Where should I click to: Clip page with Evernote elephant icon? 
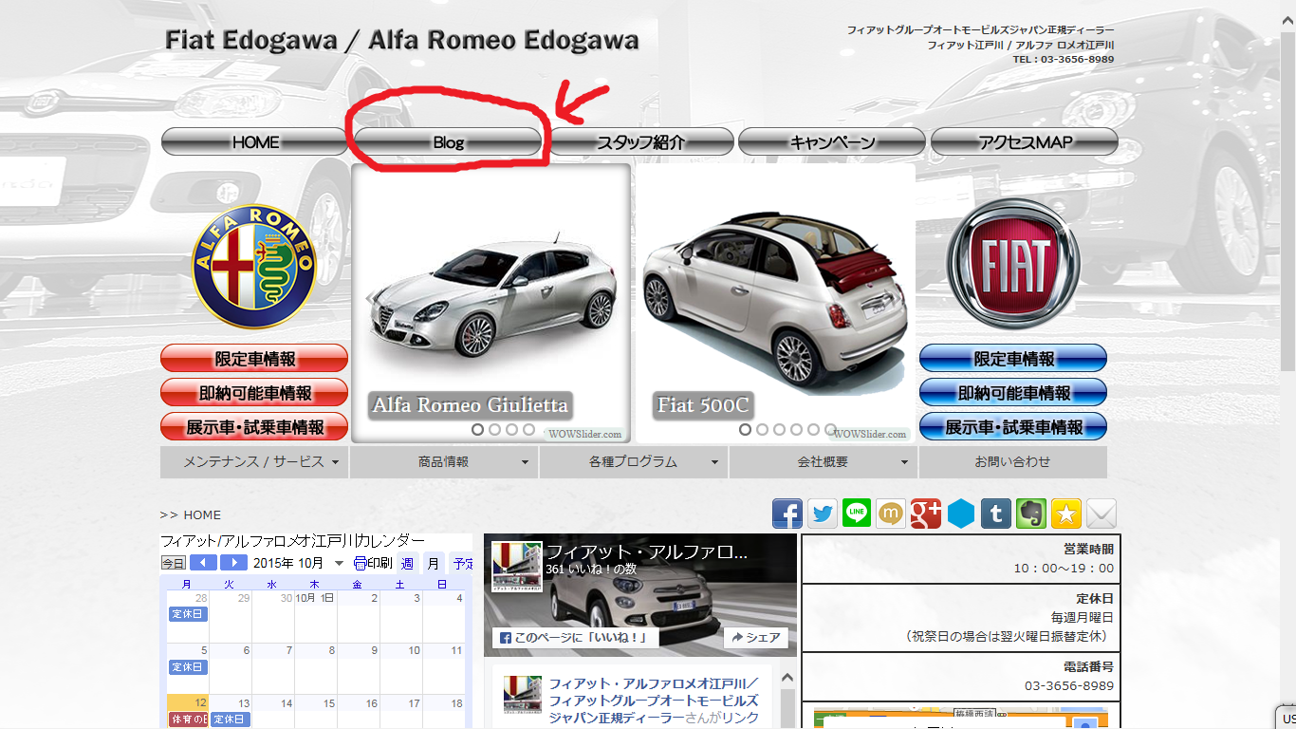coord(1031,514)
